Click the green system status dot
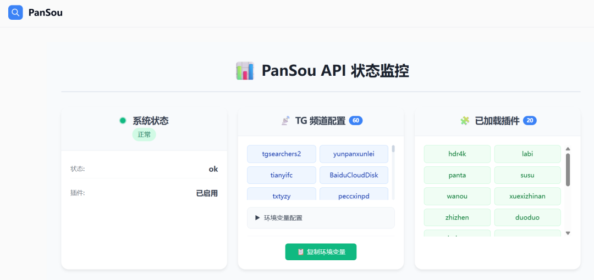Viewport: 594px width, 280px height. 123,121
